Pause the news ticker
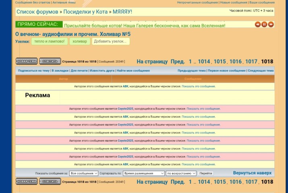The image size is (288, 193). tap(264, 25)
